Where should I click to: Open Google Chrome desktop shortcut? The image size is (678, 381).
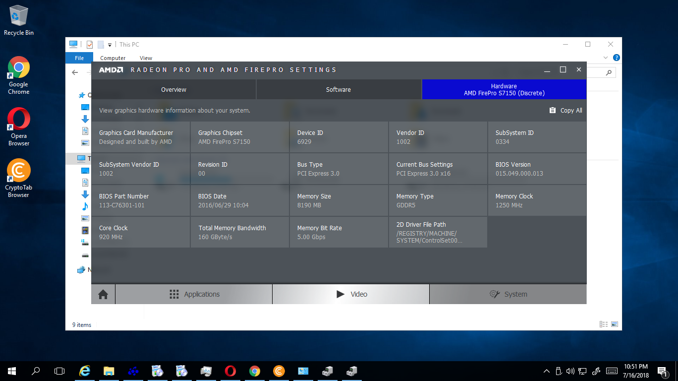19,75
